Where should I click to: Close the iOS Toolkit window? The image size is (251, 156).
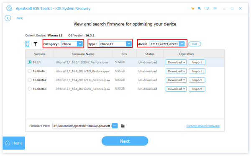tap(240, 8)
